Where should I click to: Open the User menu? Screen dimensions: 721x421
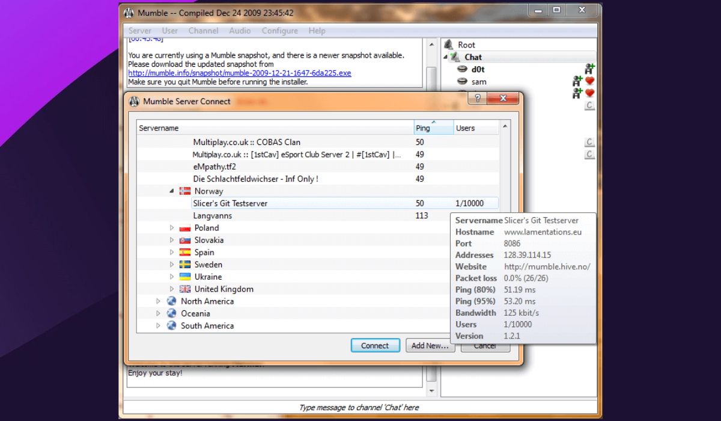[x=170, y=31]
